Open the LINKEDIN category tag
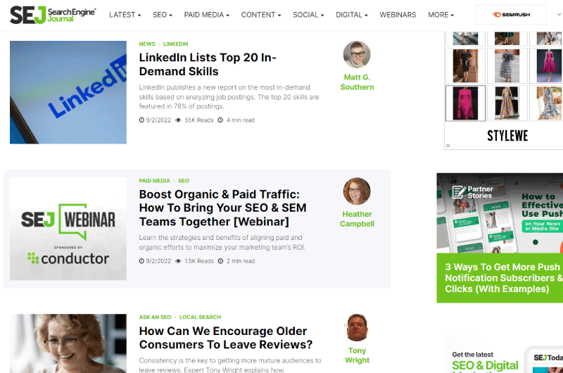 coord(175,44)
